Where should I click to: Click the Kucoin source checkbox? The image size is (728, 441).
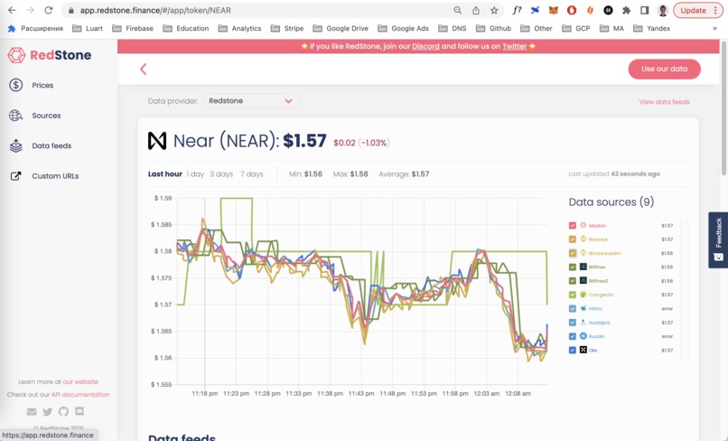pos(573,336)
